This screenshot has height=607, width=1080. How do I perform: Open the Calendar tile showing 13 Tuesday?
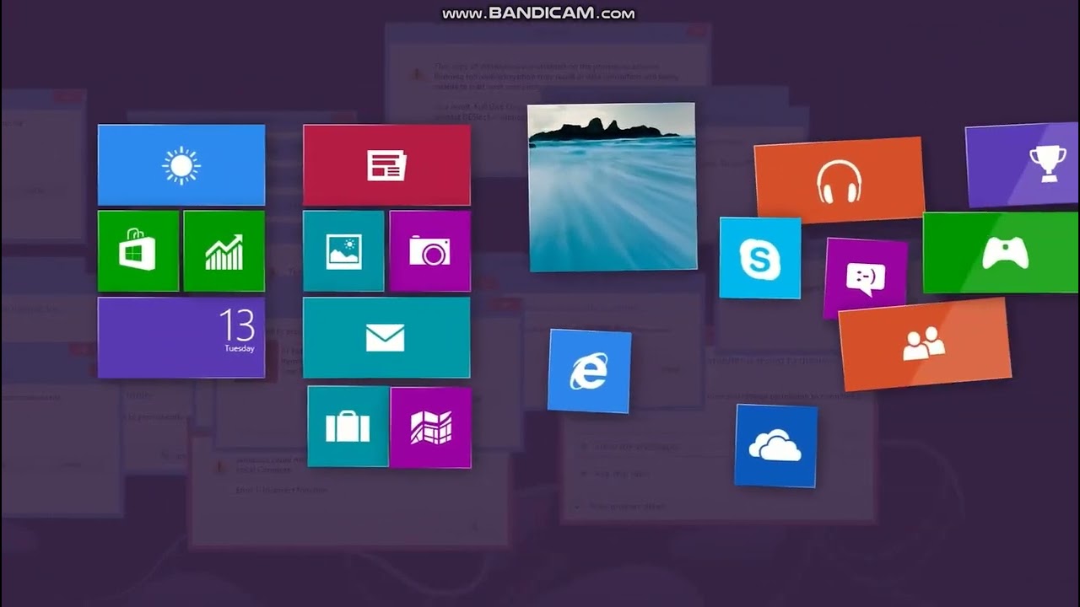(181, 337)
